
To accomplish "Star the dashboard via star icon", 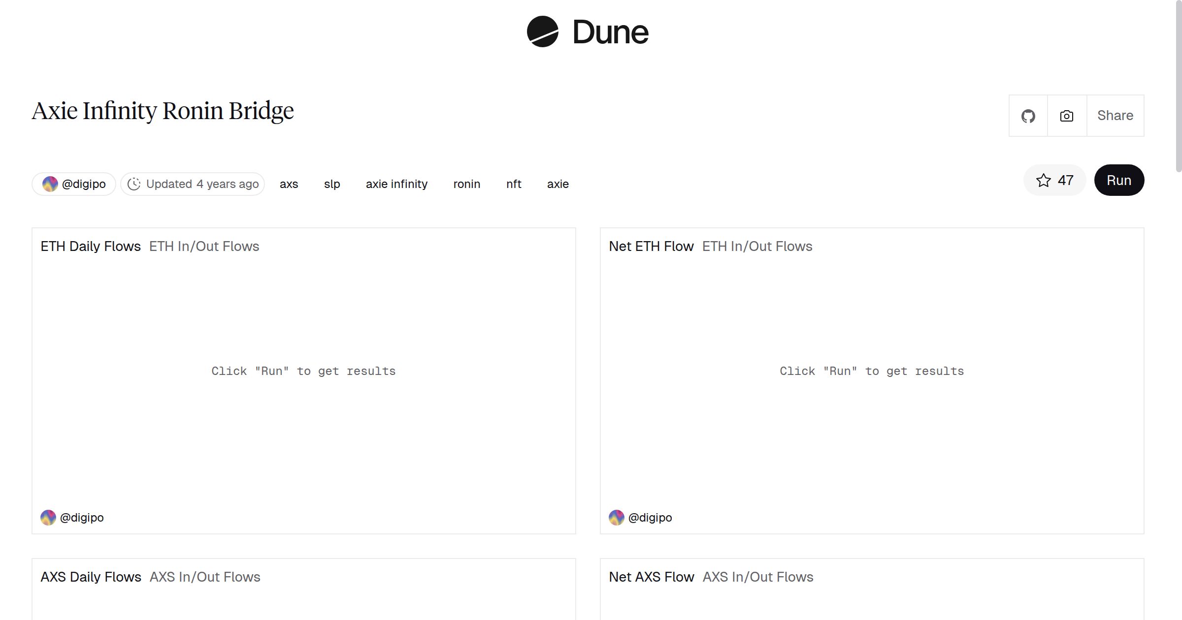I will (x=1043, y=181).
